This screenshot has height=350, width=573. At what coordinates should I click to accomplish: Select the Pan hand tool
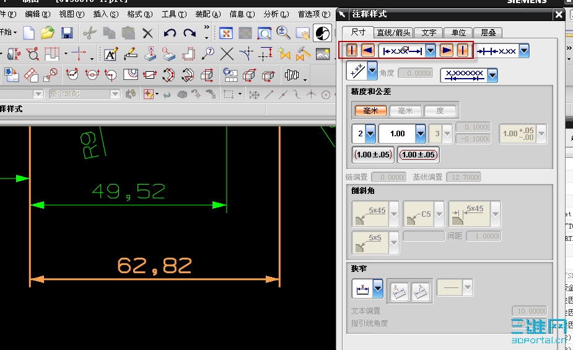(303, 33)
